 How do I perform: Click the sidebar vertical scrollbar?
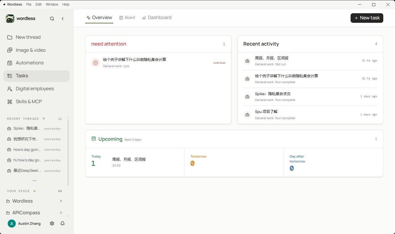coord(68,152)
